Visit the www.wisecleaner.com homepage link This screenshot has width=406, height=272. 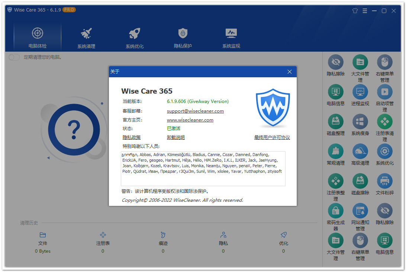point(190,120)
